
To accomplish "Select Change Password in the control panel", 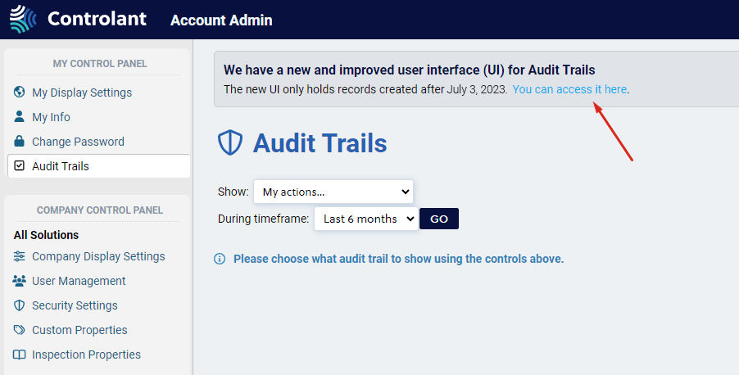I will (x=78, y=142).
